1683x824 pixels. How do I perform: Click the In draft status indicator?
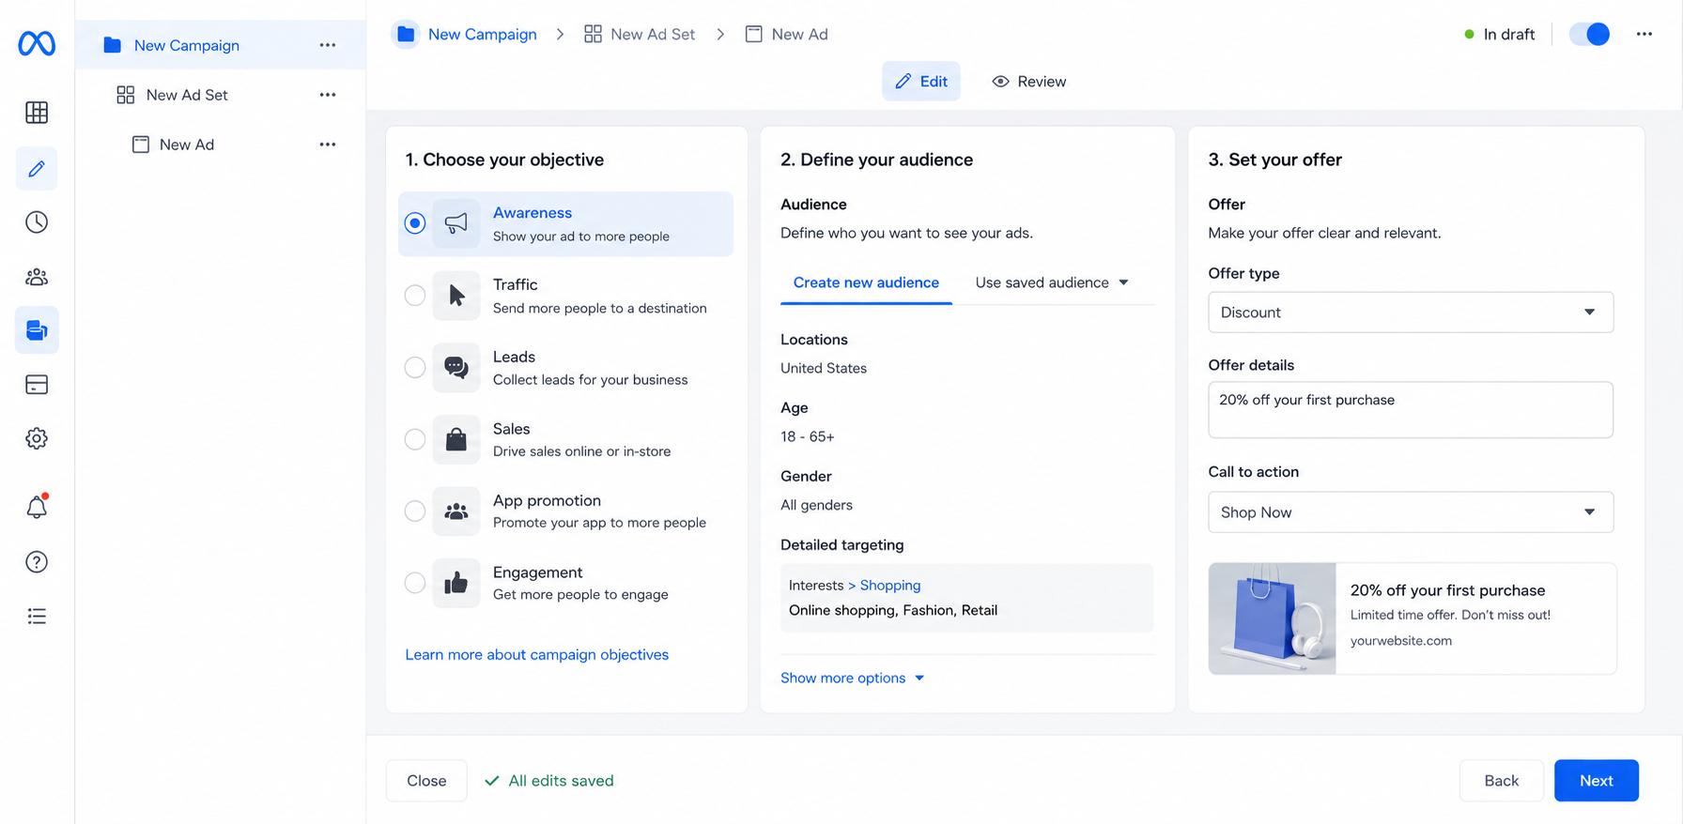1500,34
